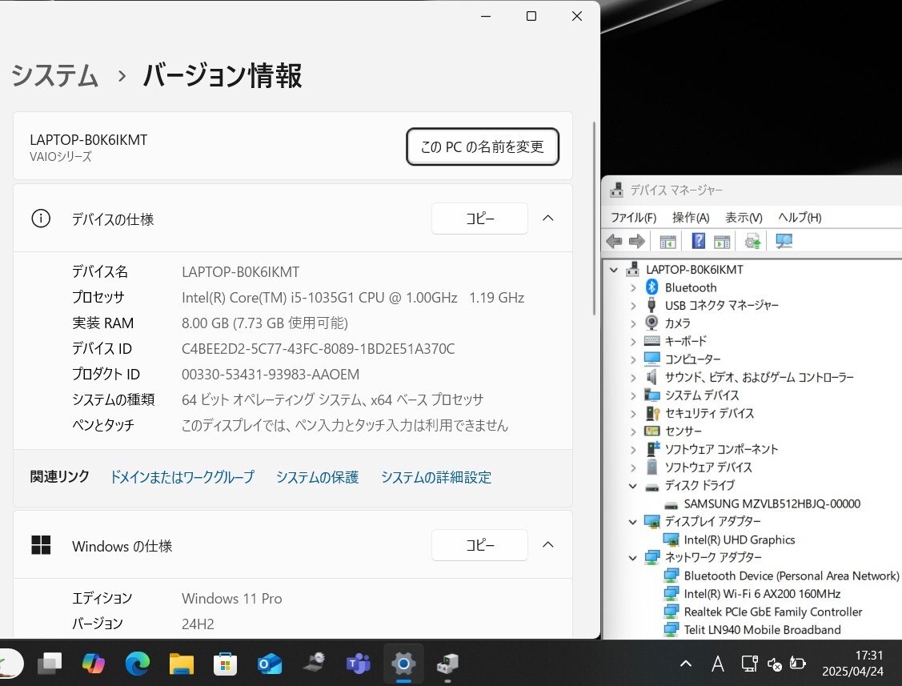Select the システム デバイス tree item
902x686 pixels.
(702, 395)
